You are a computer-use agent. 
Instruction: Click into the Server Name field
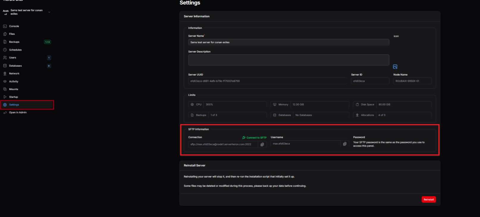point(288,42)
